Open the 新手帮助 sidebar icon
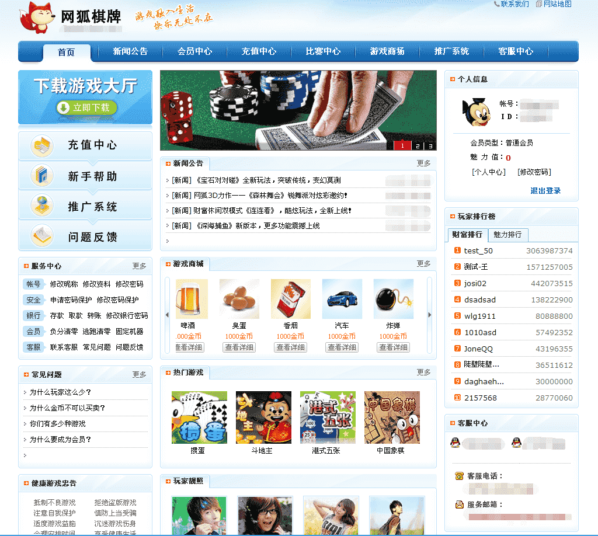 click(42, 176)
